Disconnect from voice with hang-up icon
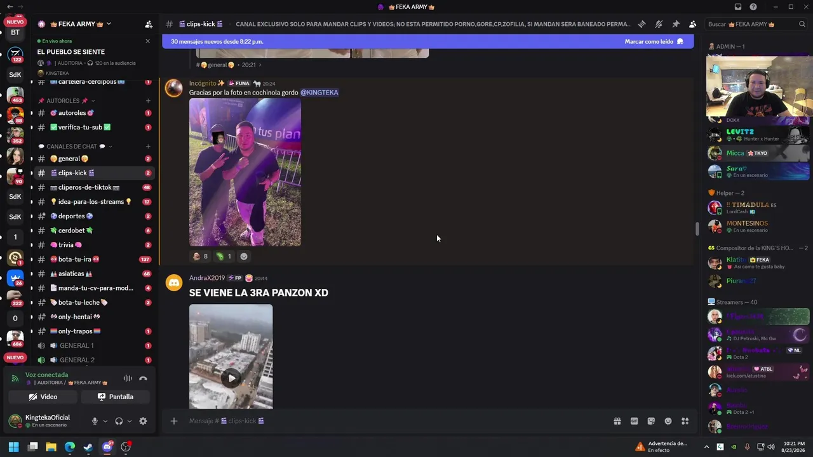813x457 pixels. click(143, 378)
